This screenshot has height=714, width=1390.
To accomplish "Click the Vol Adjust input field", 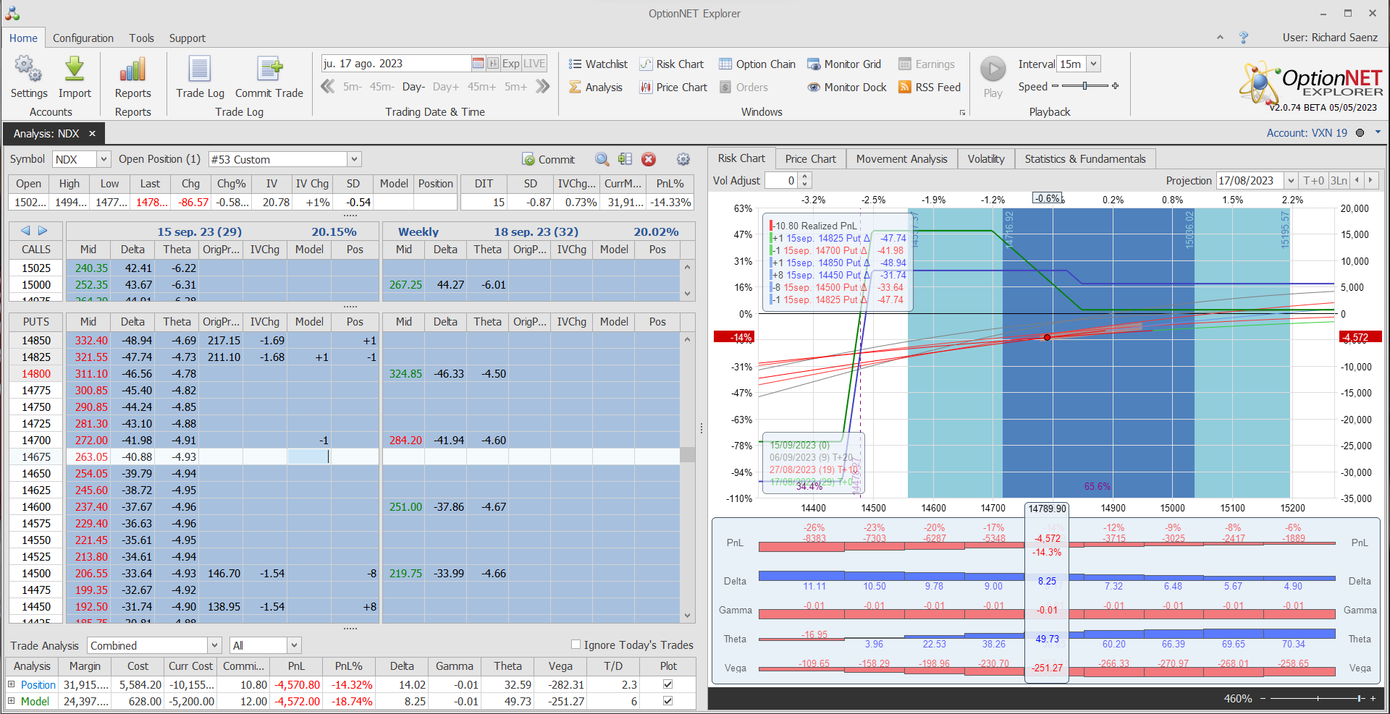I will tap(782, 180).
